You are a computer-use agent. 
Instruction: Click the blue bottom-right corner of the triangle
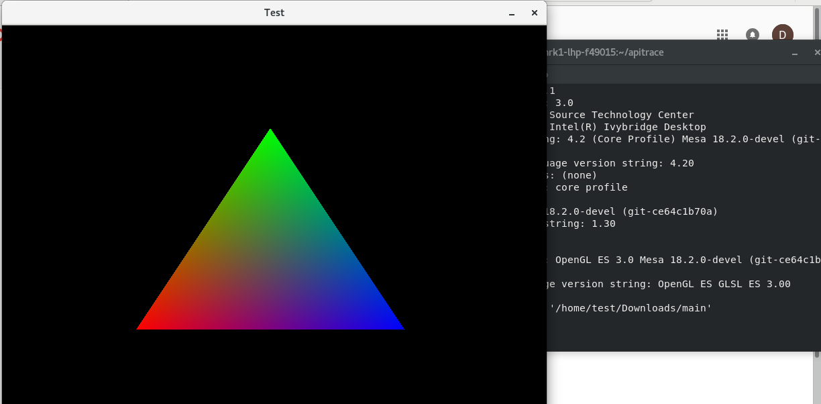(x=398, y=327)
